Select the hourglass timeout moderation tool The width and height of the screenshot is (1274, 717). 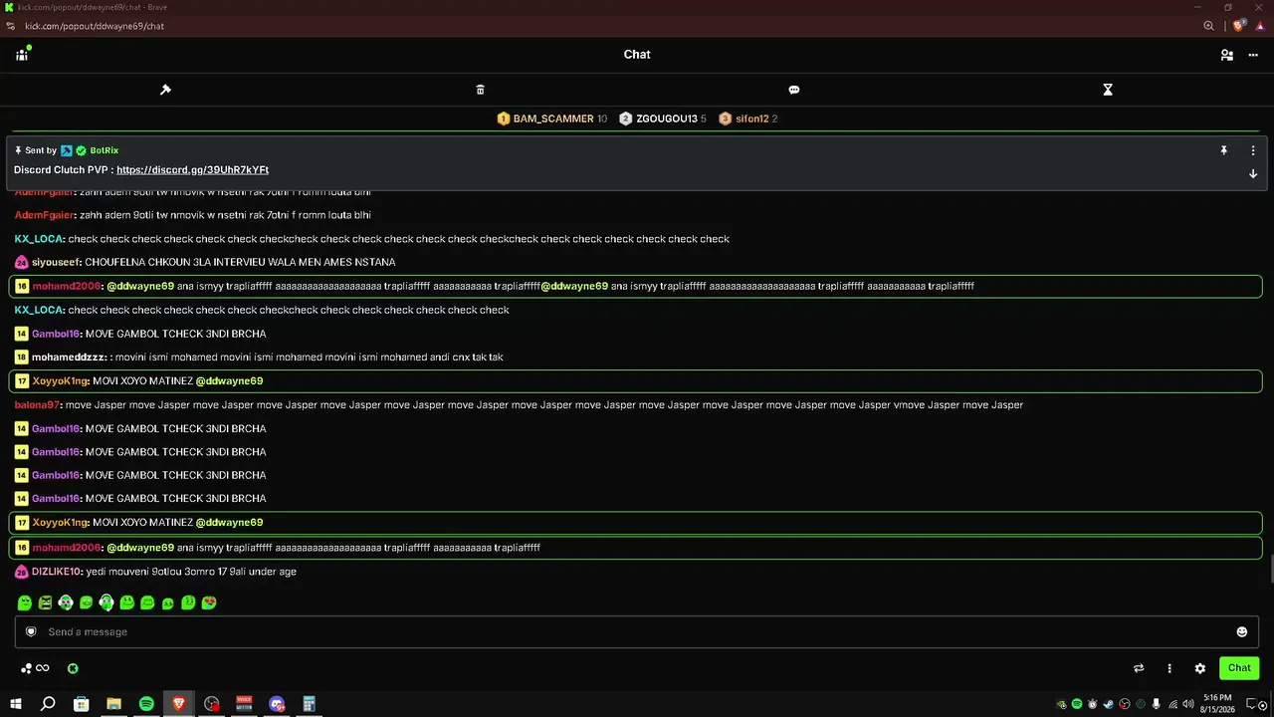coord(1108,90)
